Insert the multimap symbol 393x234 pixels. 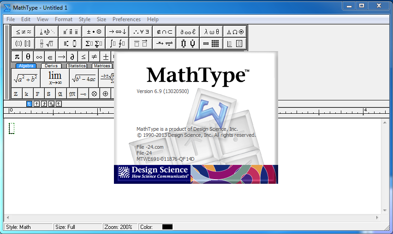83,94
